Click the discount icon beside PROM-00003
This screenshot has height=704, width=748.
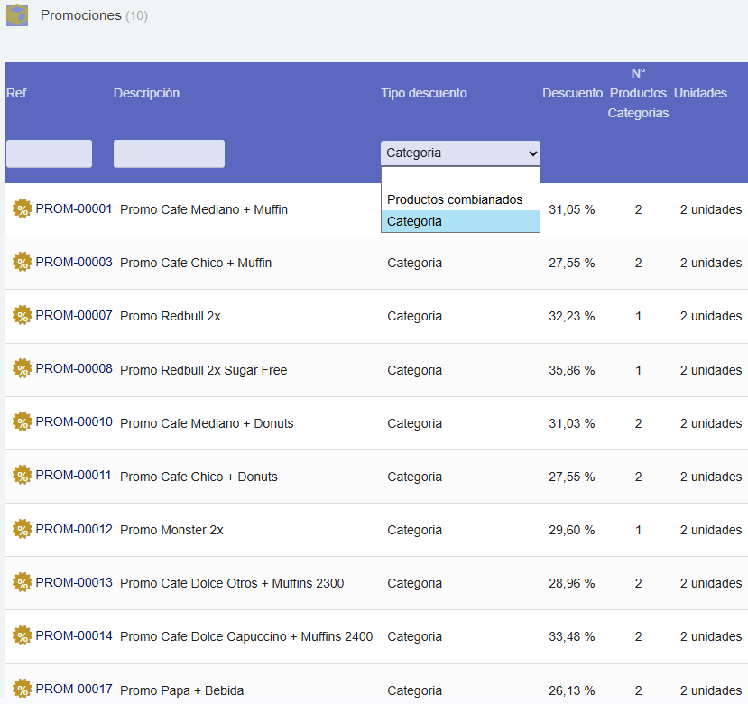click(22, 263)
